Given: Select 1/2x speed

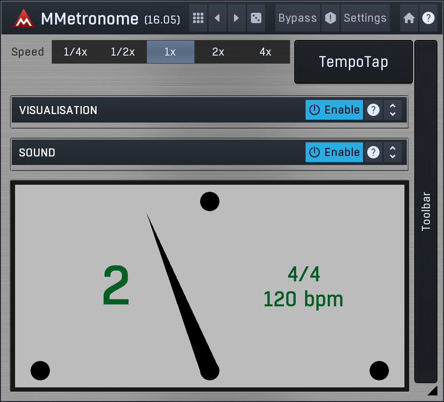Looking at the screenshot, I should (123, 52).
